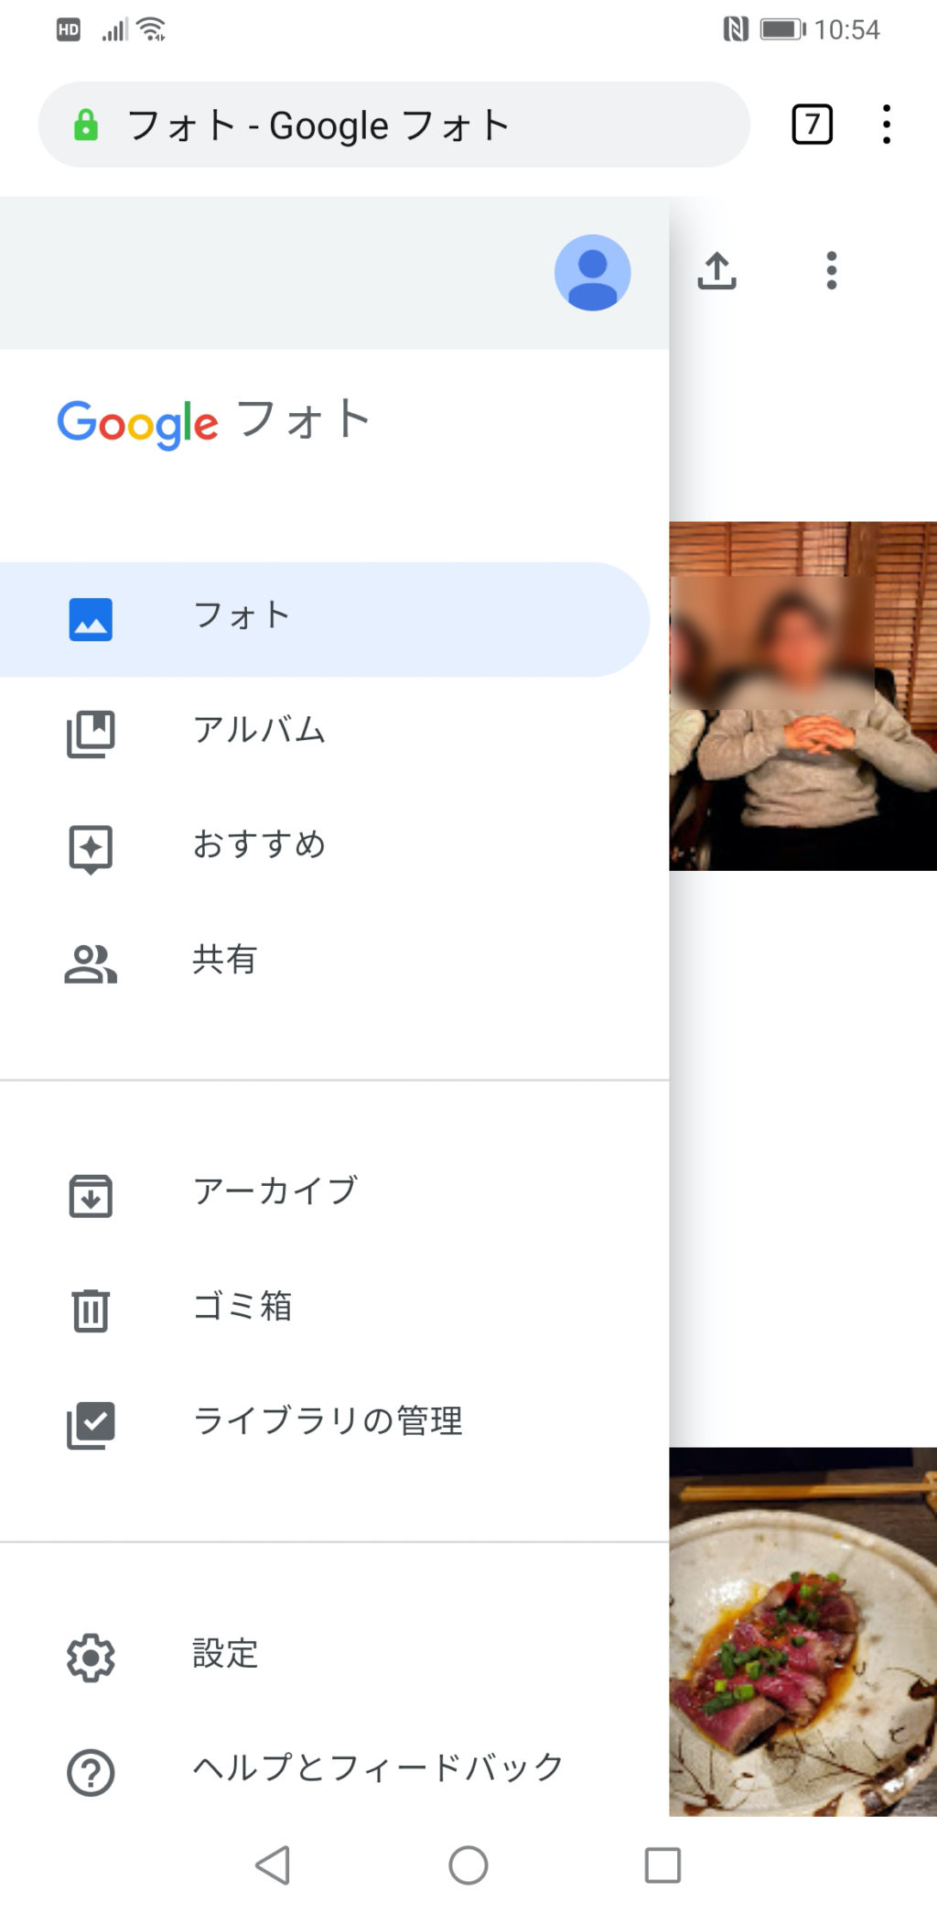The height and width of the screenshot is (1914, 937).
Task: Open アルバム from the side menu
Action: tap(259, 731)
